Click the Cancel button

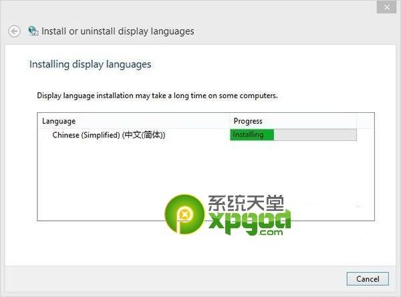click(368, 279)
